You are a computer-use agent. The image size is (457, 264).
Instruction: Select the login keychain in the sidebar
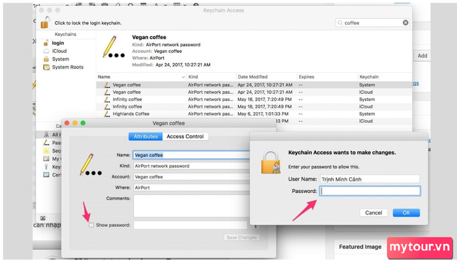click(57, 43)
